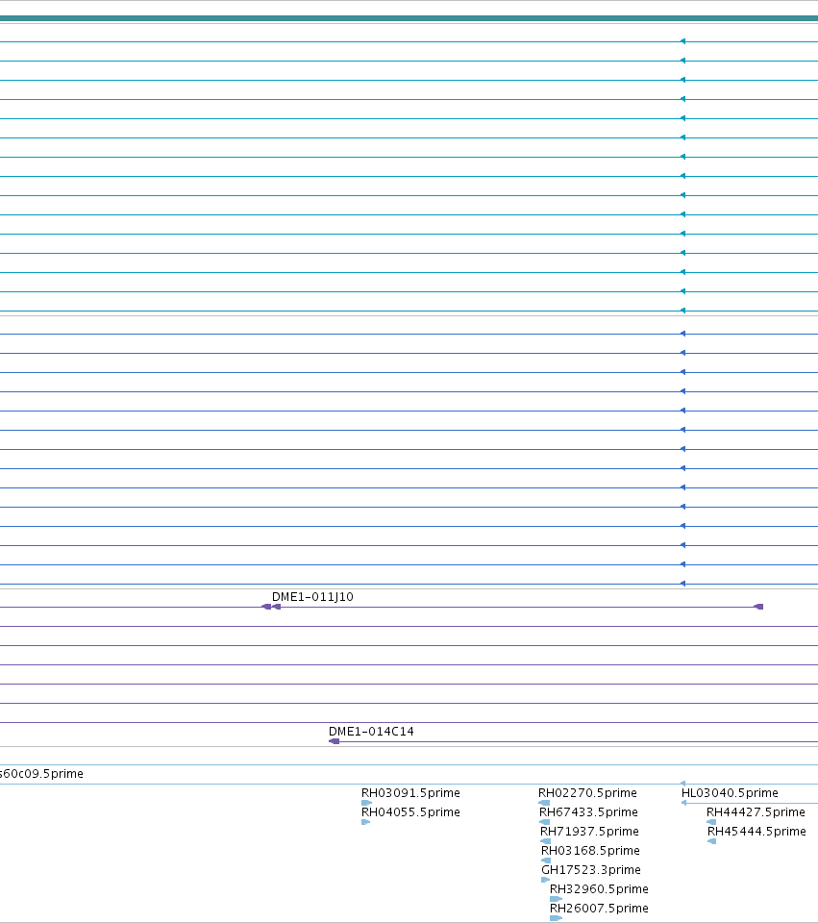Click the blue arrow glyph below RH04055.5prime
Image resolution: width=818 pixels, height=923 pixels.
[365, 822]
